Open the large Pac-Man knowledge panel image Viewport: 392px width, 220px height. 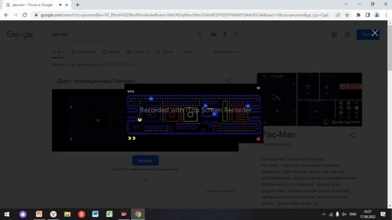coord(277,99)
